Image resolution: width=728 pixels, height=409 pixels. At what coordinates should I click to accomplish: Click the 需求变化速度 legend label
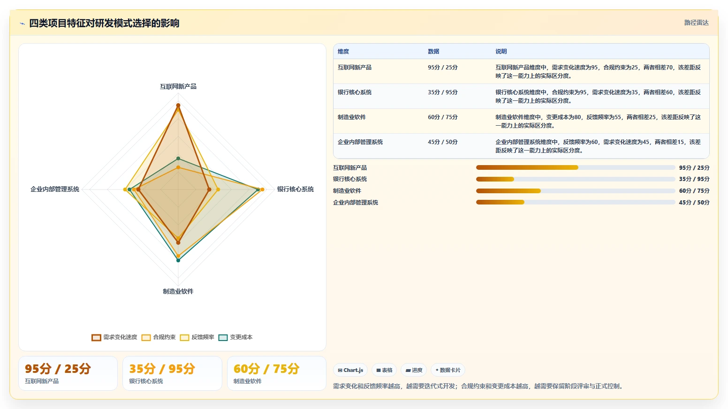(x=120, y=337)
